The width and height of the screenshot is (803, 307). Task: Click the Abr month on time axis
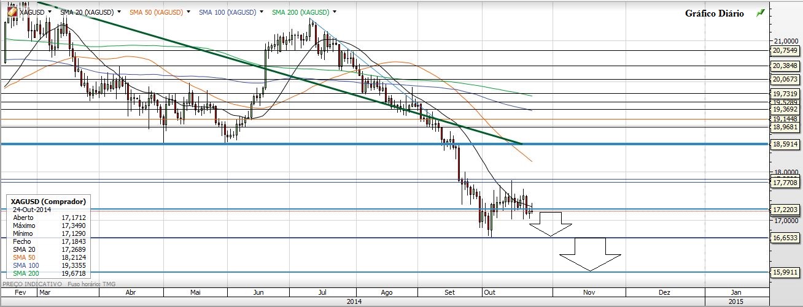pos(131,293)
